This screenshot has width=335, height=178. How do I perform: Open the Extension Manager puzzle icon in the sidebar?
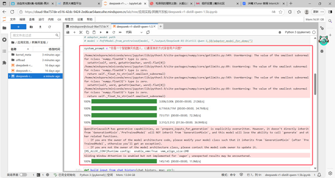click(4, 62)
